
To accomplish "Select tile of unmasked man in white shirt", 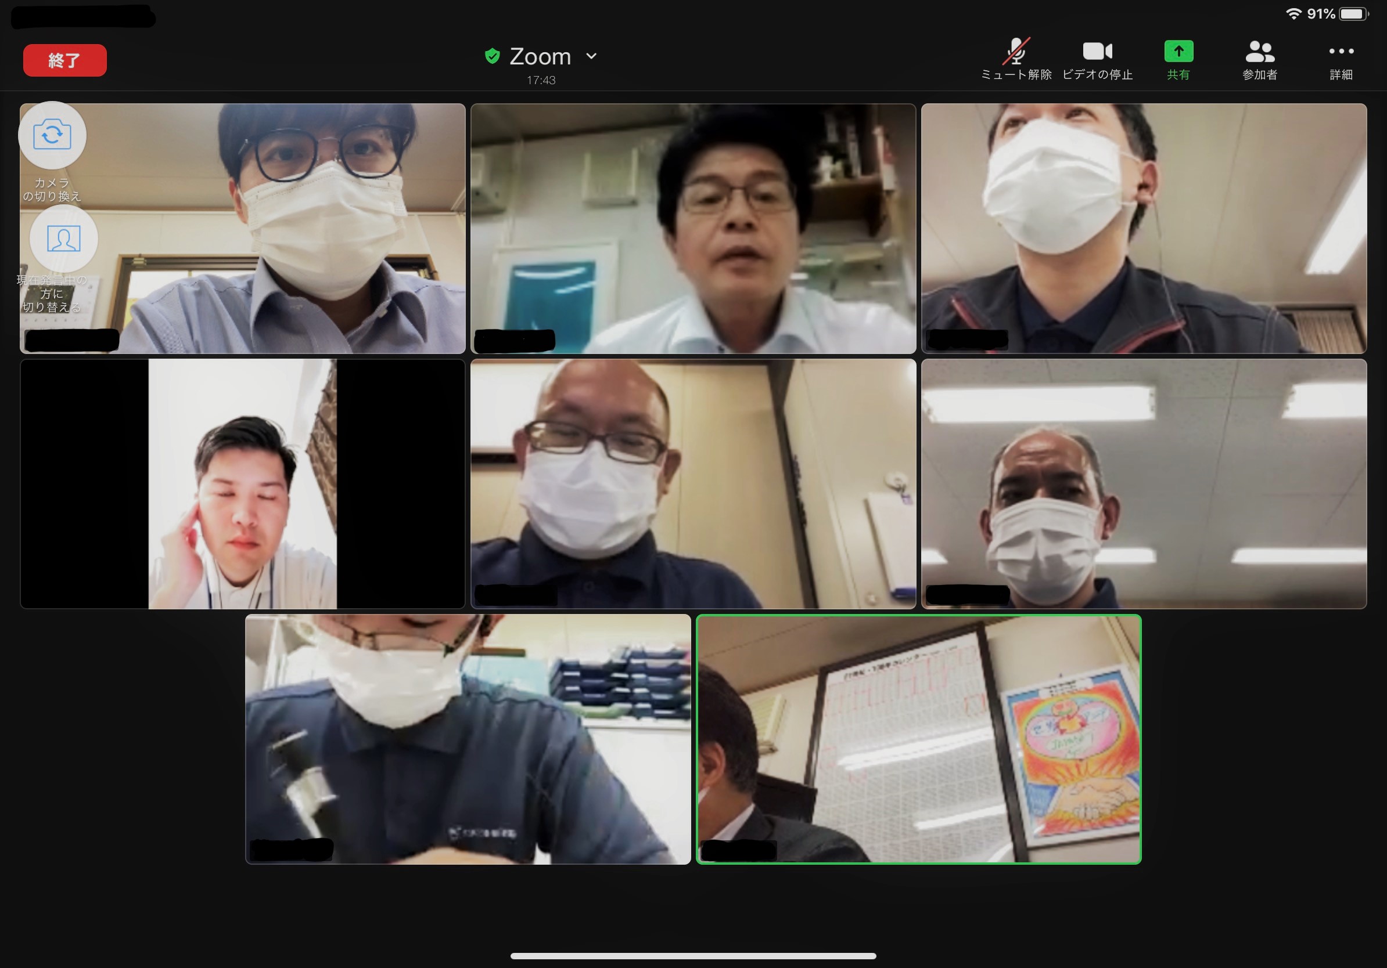I will pyautogui.click(x=693, y=228).
